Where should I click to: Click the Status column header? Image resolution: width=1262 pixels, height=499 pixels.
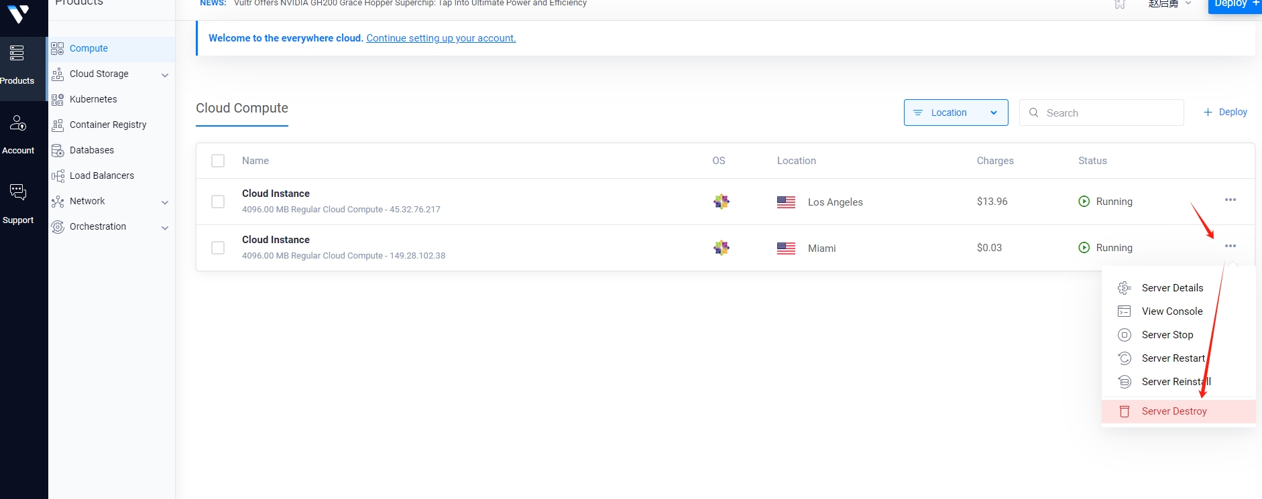point(1092,161)
